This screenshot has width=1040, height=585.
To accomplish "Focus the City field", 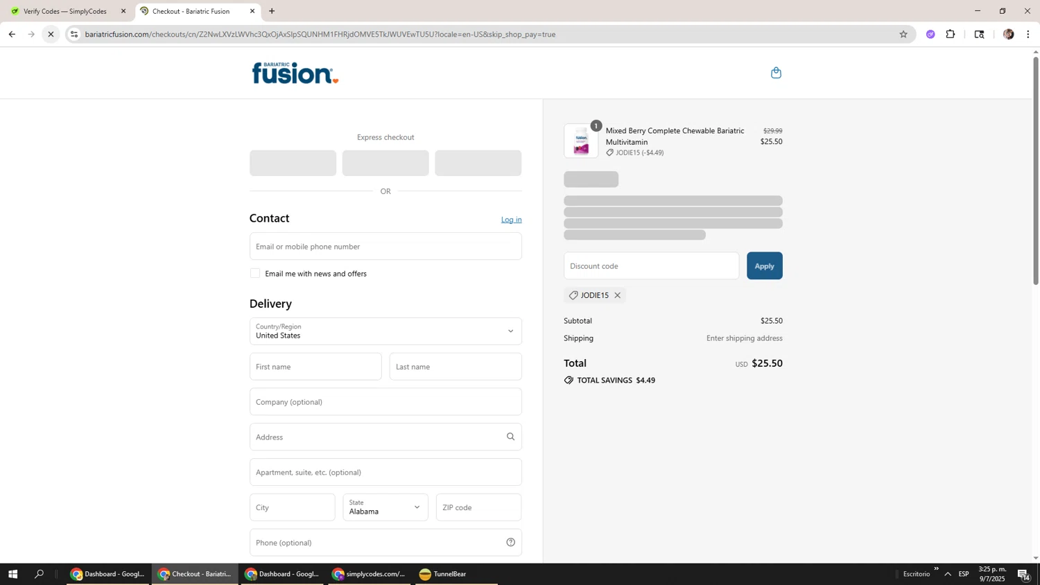I will click(292, 507).
